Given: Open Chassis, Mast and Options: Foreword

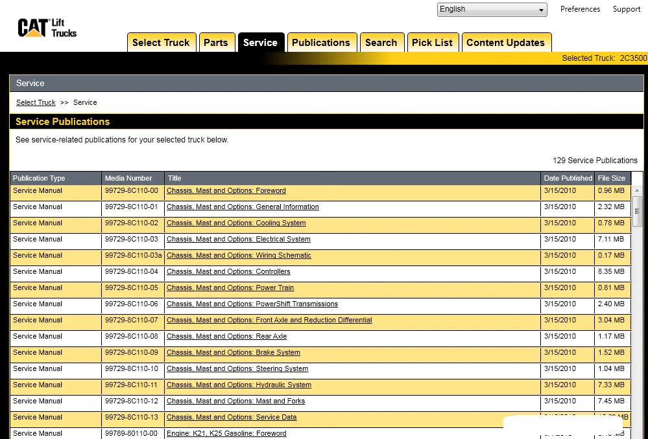Looking at the screenshot, I should click(x=226, y=190).
